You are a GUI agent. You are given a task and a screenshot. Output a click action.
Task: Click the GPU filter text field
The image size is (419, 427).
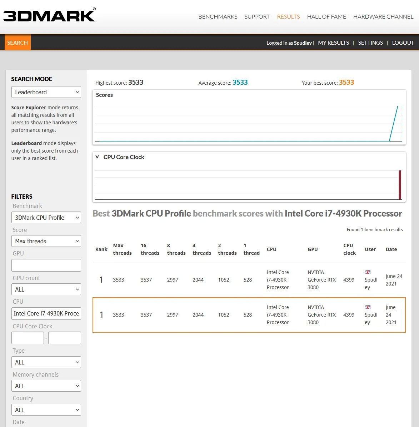pos(46,265)
